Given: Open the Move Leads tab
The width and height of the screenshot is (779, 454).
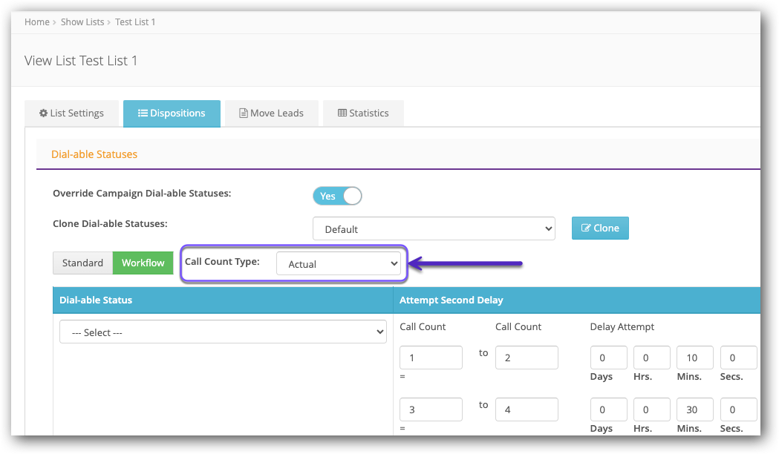Looking at the screenshot, I should coord(271,113).
